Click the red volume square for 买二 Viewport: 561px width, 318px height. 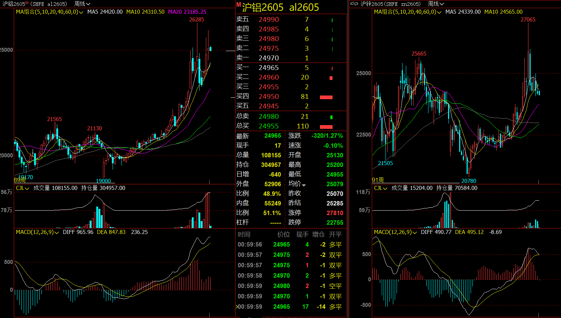[331, 78]
